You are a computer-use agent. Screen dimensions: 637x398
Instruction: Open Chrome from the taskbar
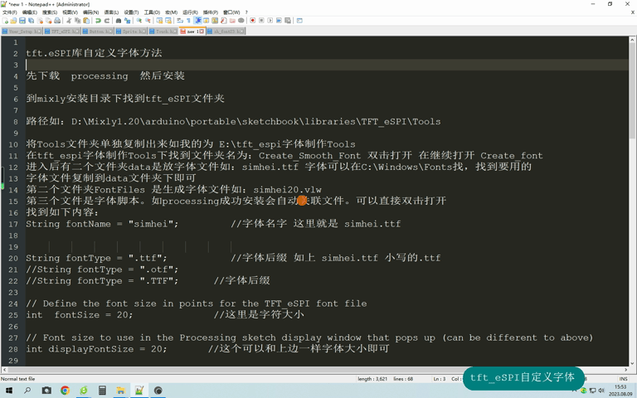tap(65, 391)
